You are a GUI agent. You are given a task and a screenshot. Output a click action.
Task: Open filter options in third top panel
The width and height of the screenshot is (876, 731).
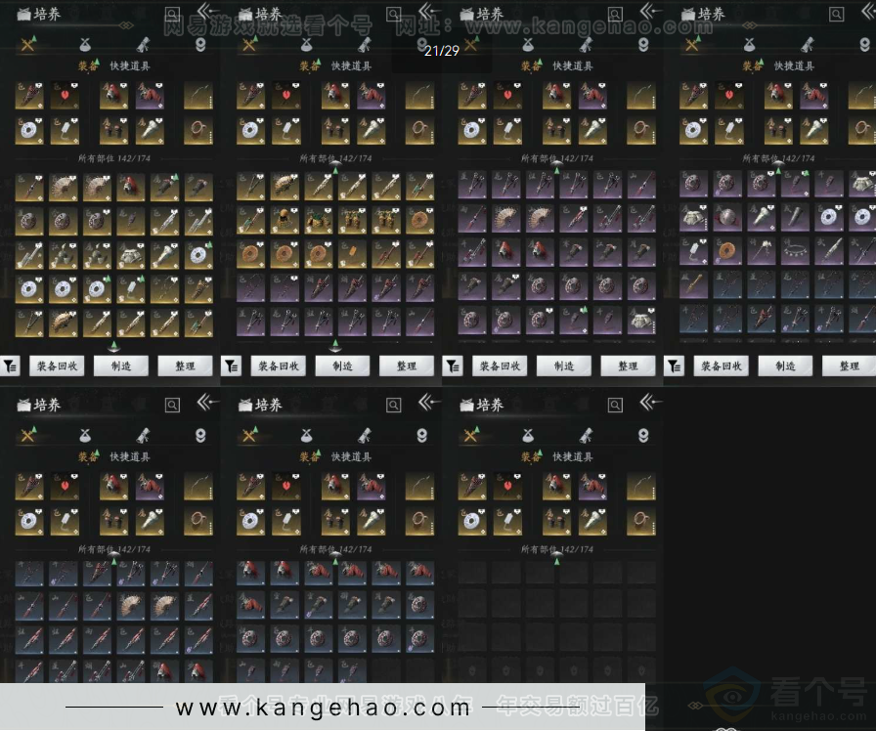453,366
